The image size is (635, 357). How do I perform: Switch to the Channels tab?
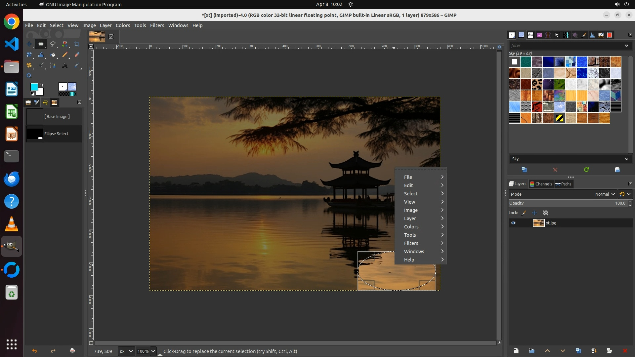[541, 184]
